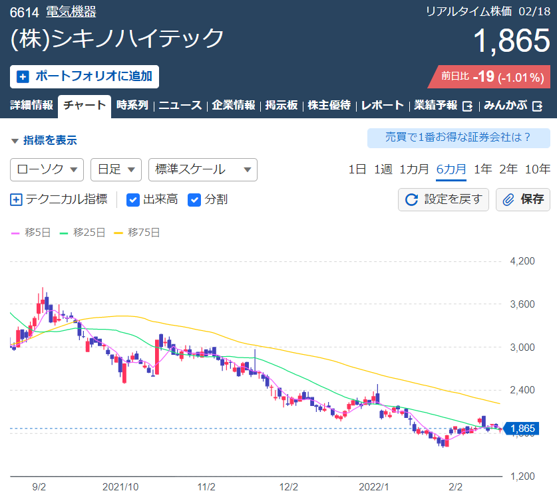Save the chart with 保存 label
Image resolution: width=557 pixels, height=501 pixels.
tap(532, 199)
